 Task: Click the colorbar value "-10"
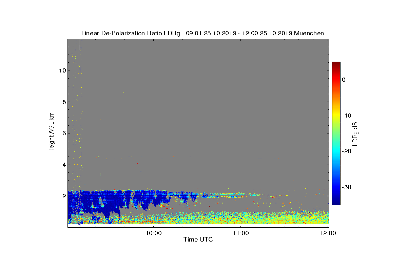[346, 116]
